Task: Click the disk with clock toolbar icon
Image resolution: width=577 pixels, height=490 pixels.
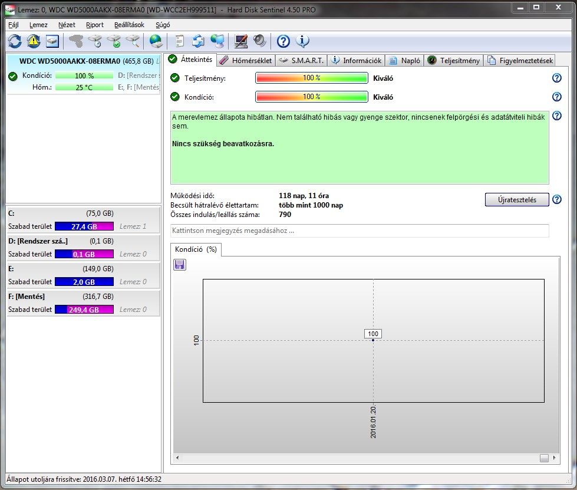Action: point(95,41)
